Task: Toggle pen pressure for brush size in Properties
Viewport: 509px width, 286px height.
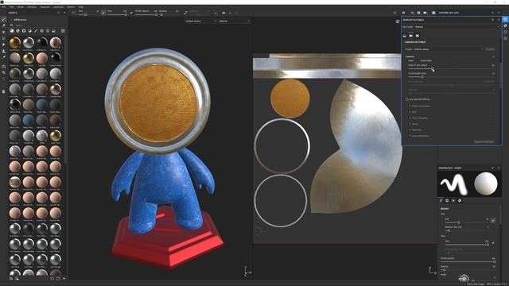Action: point(493,221)
